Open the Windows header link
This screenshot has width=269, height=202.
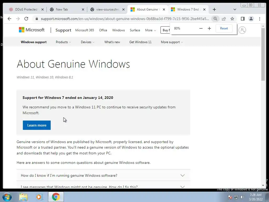[118, 30]
